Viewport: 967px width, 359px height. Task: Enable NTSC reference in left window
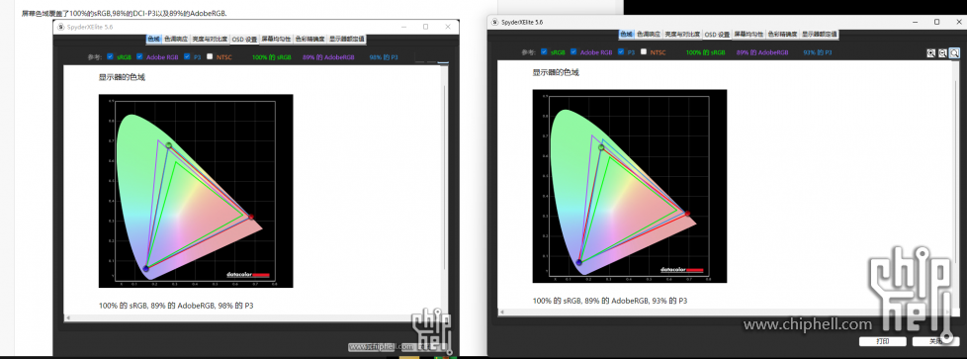[x=210, y=56]
